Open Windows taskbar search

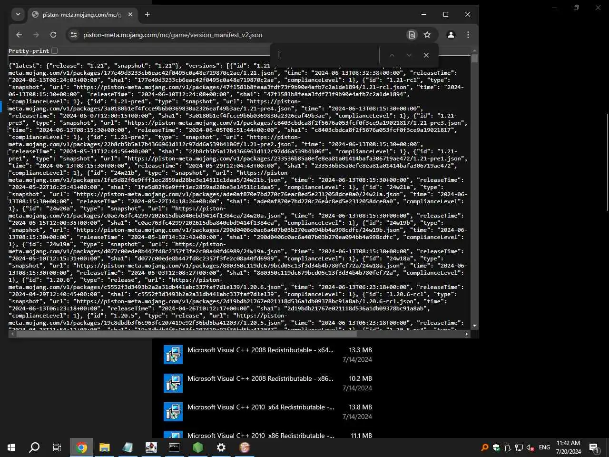(34, 447)
